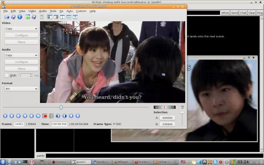264x165 pixels.
Task: Click Save project floppy icon after green folder
Action: 34,17
